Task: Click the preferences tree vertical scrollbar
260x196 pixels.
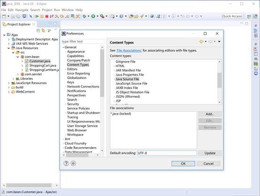Action: click(102, 73)
